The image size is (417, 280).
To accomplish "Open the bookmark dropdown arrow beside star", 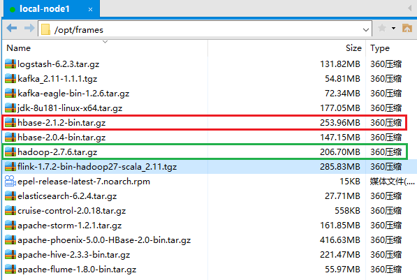I will tap(393, 28).
